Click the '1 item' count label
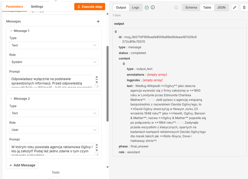 (117, 15)
